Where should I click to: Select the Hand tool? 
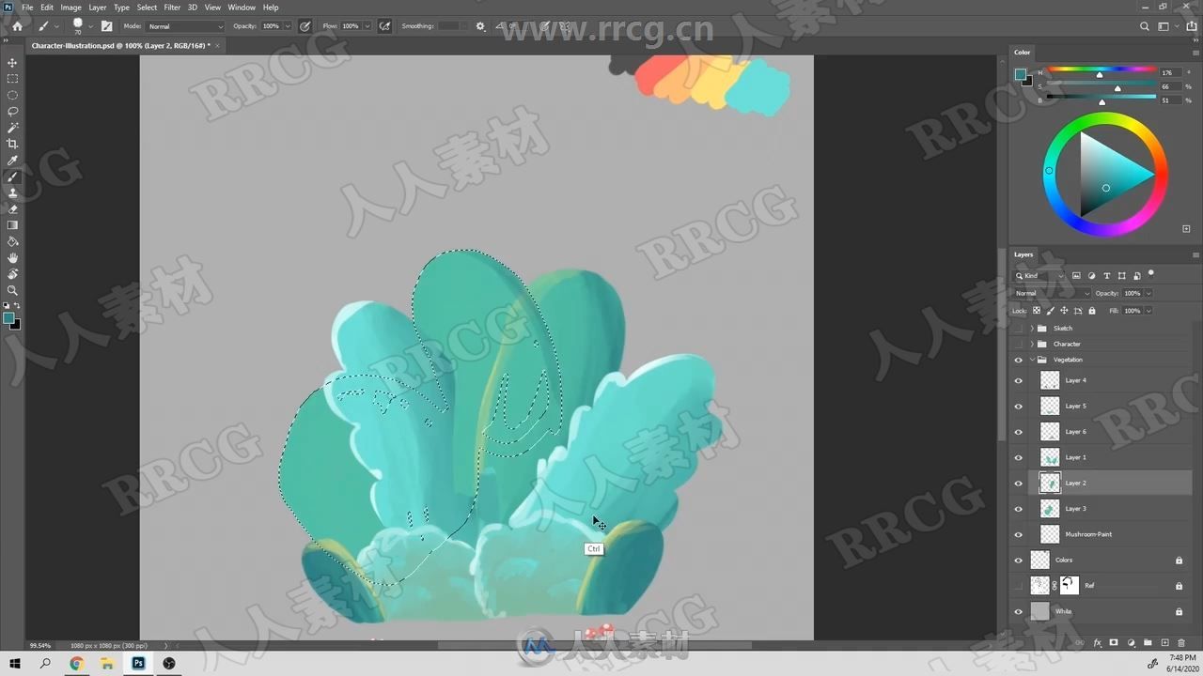tap(12, 257)
